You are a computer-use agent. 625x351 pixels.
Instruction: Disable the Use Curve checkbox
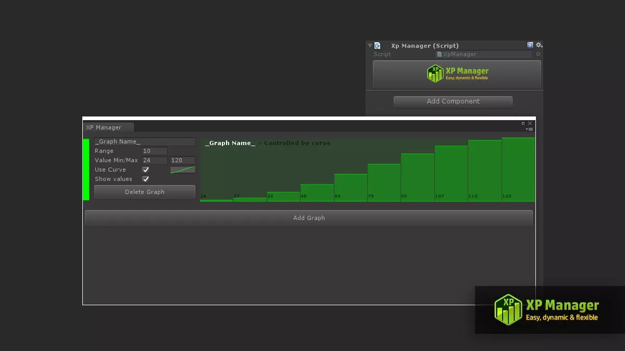146,170
